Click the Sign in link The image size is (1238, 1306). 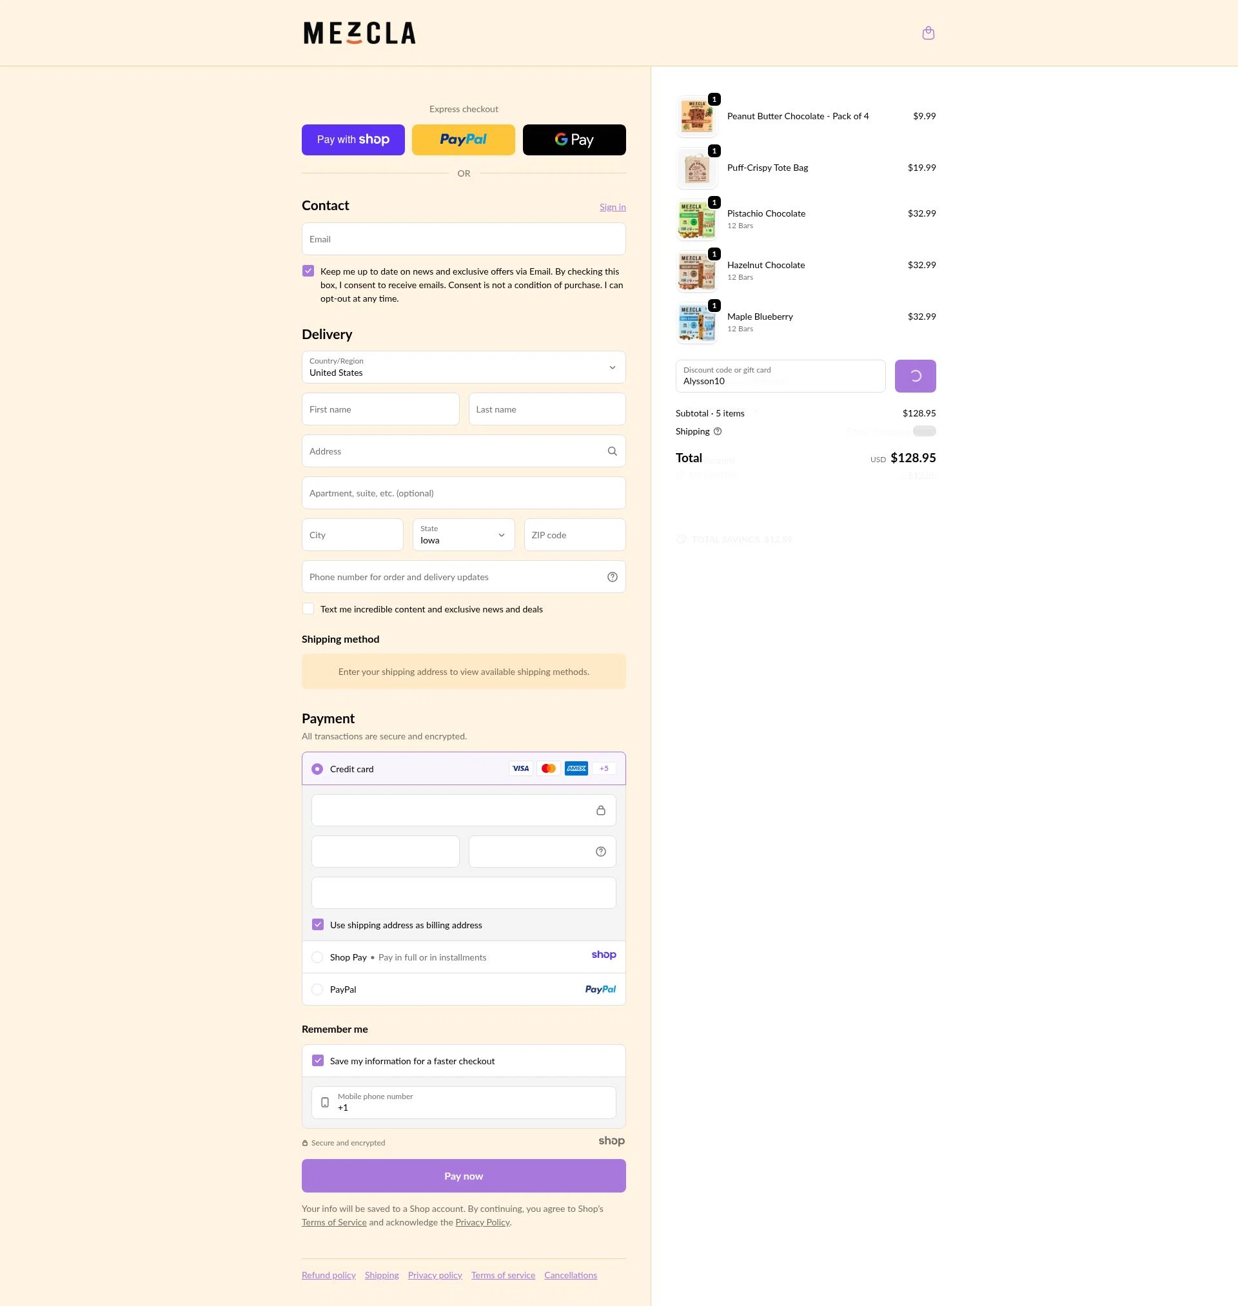[x=612, y=206]
